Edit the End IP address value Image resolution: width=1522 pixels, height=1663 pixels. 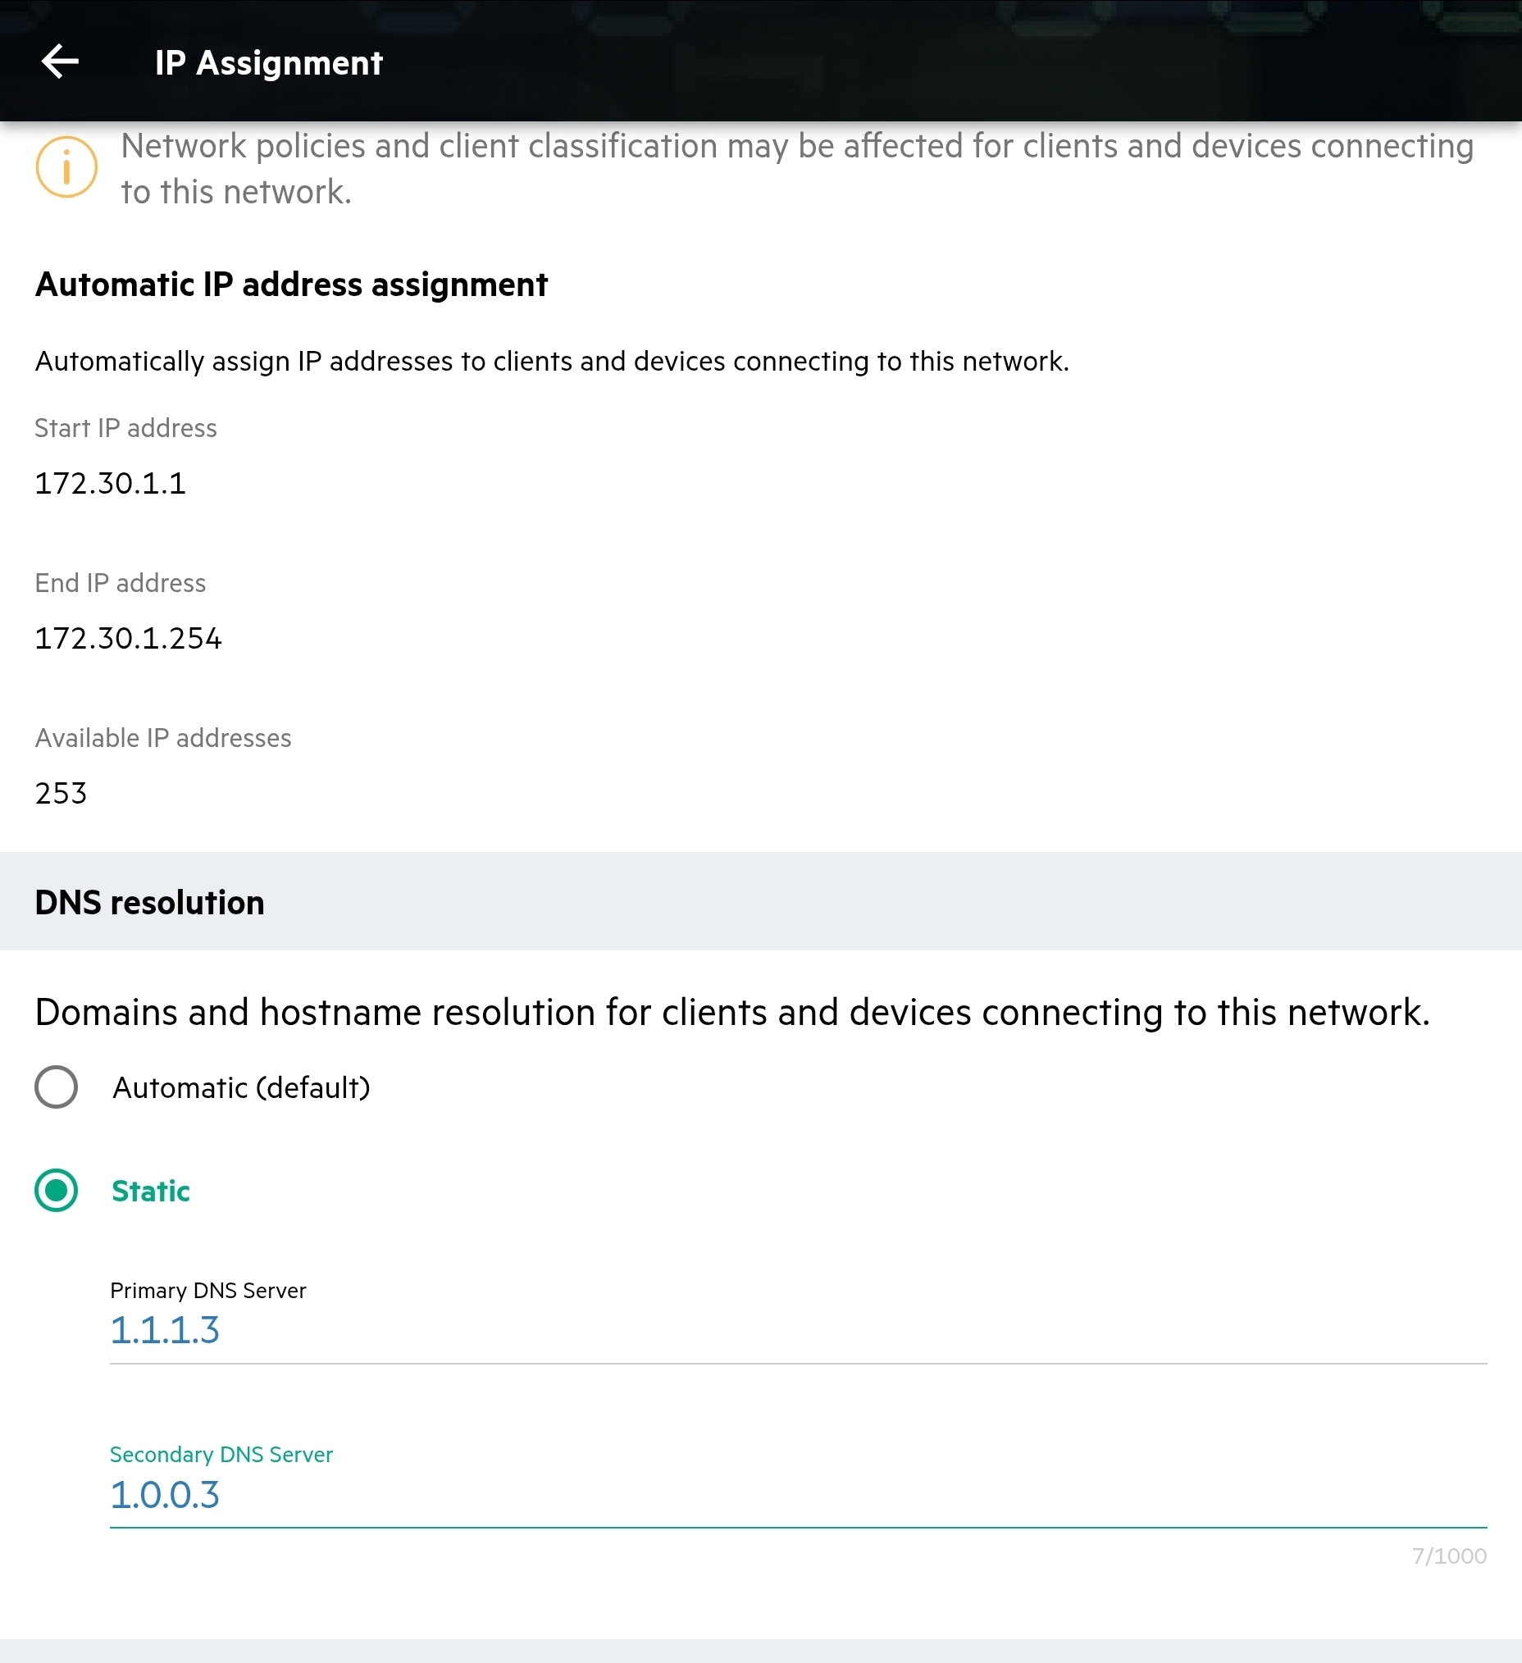[x=127, y=639]
